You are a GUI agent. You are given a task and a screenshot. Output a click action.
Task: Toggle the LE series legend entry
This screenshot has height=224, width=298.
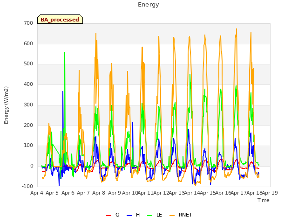point(155,215)
